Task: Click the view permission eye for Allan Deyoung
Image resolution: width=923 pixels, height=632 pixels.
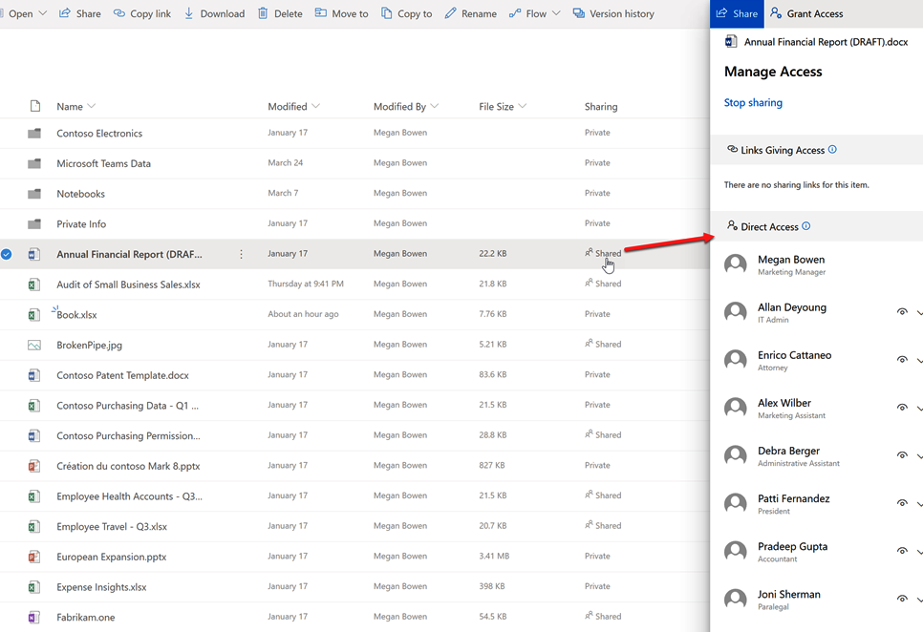Action: (x=902, y=311)
